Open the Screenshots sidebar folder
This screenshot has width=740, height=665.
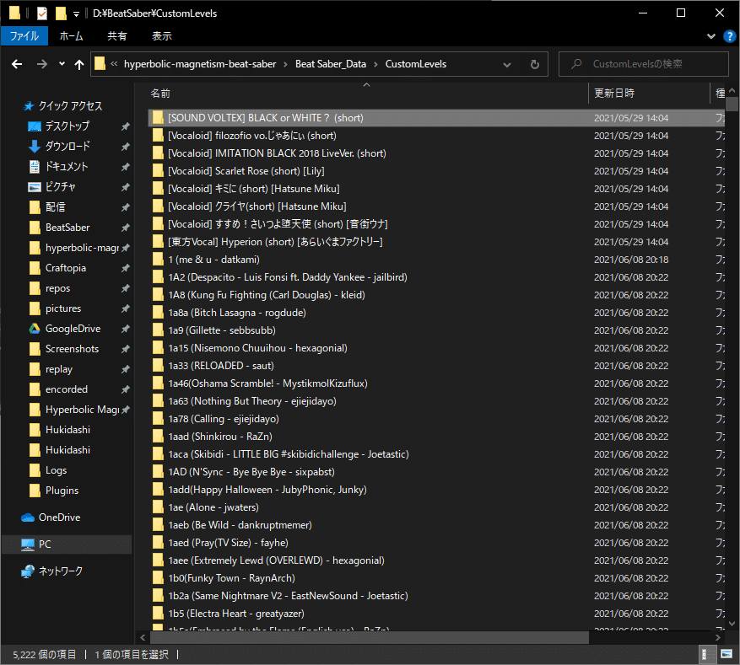tap(73, 349)
